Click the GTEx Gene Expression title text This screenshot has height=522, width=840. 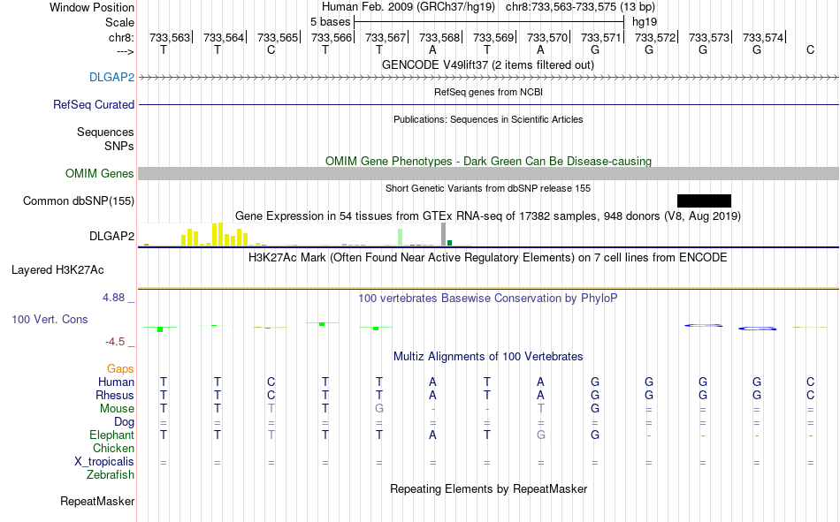pyautogui.click(x=488, y=216)
